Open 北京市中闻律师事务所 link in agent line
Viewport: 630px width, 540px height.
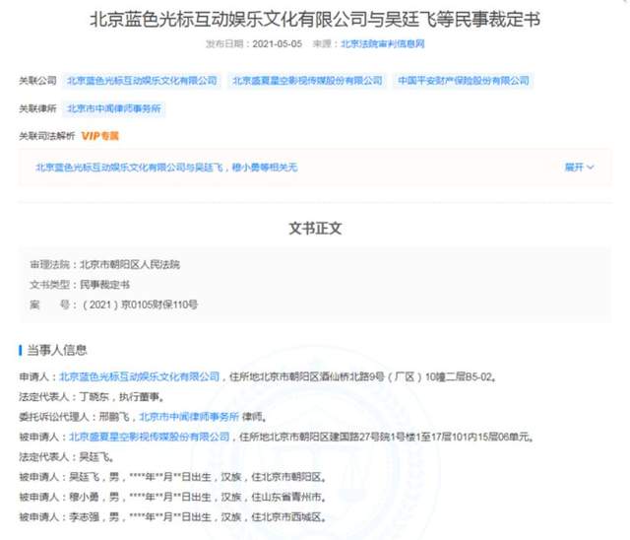[189, 417]
